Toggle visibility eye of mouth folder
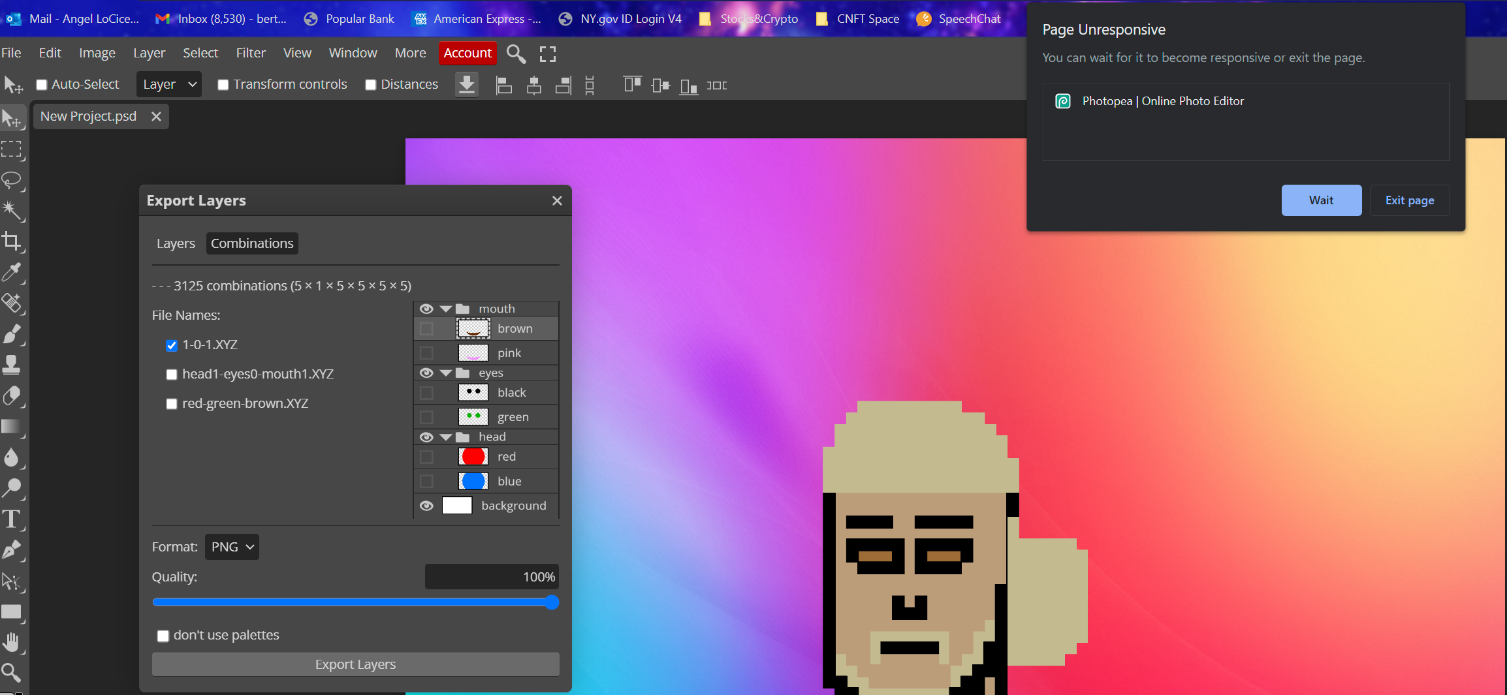Image resolution: width=1507 pixels, height=695 pixels. (426, 309)
